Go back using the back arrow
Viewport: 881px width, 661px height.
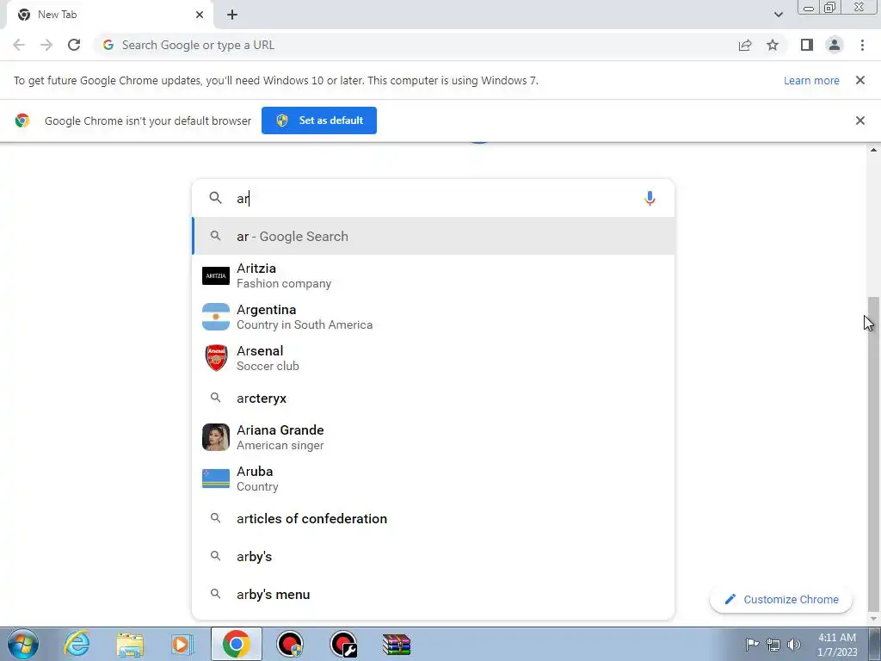[19, 45]
